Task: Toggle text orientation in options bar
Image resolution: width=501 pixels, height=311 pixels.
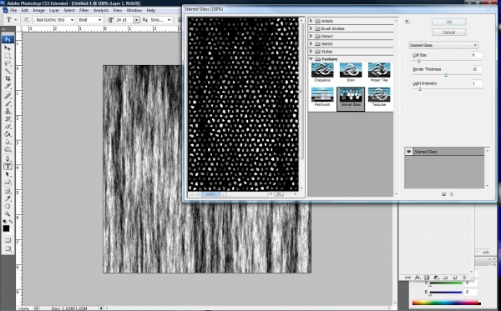Action: (x=26, y=20)
